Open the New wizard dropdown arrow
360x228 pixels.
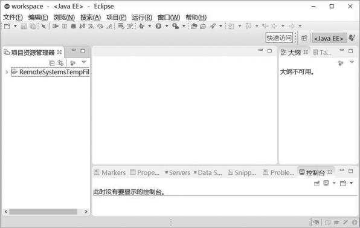tap(15, 26)
